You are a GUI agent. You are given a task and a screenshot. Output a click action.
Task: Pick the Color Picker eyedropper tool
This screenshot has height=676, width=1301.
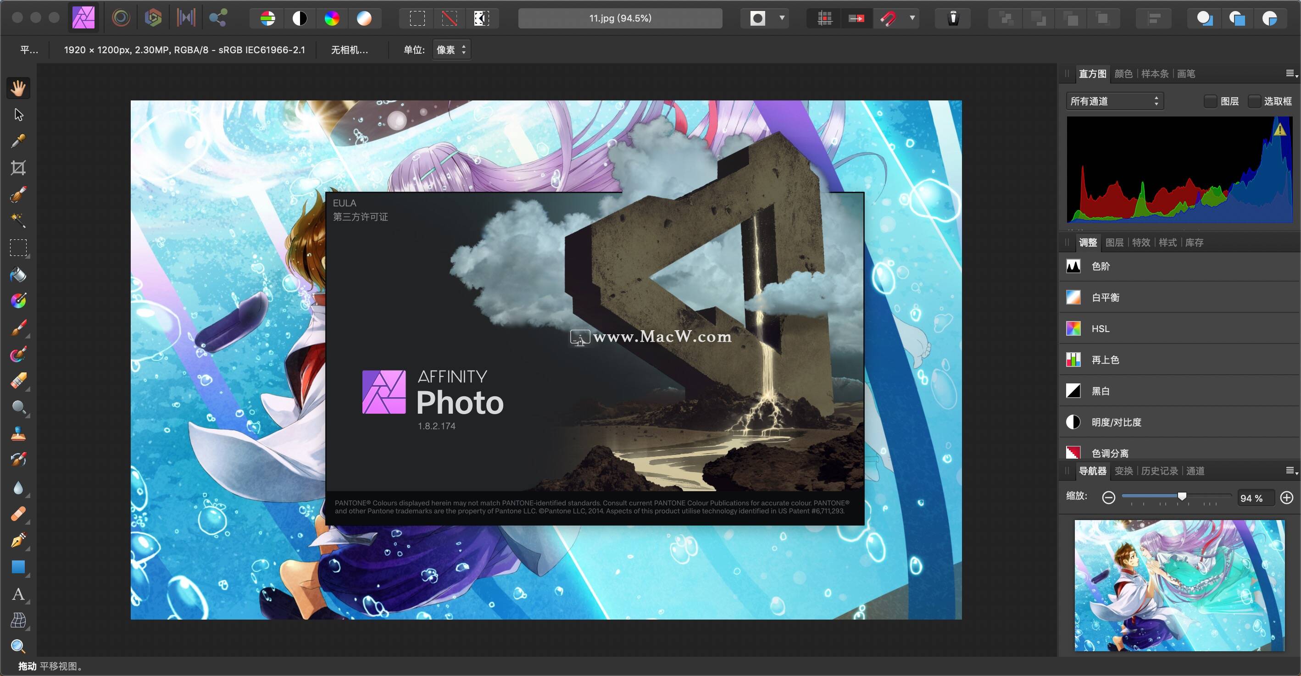(18, 141)
